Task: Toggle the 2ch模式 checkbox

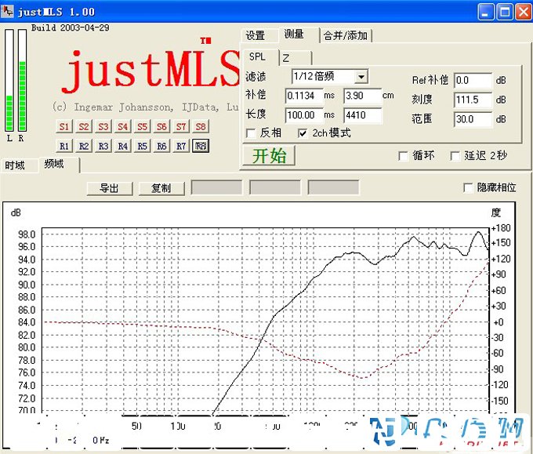Action: pyautogui.click(x=303, y=133)
